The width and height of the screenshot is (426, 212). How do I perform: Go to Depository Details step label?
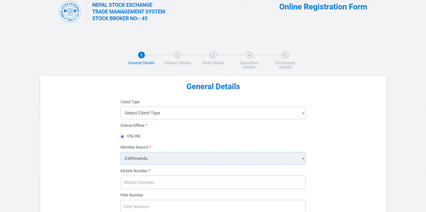click(249, 65)
